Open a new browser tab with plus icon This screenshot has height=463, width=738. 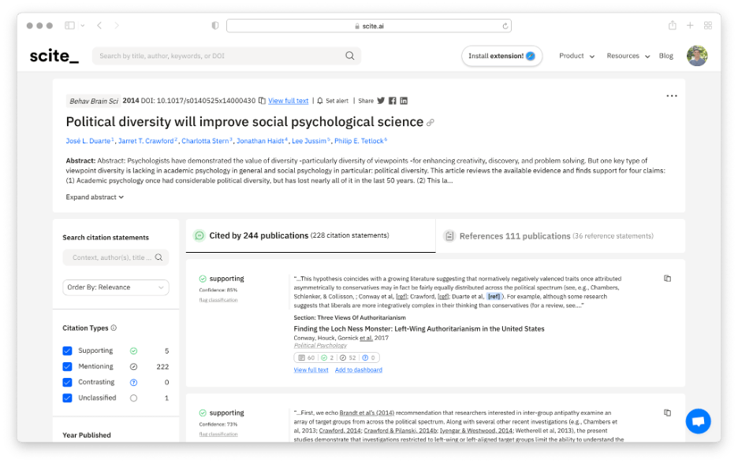(690, 25)
